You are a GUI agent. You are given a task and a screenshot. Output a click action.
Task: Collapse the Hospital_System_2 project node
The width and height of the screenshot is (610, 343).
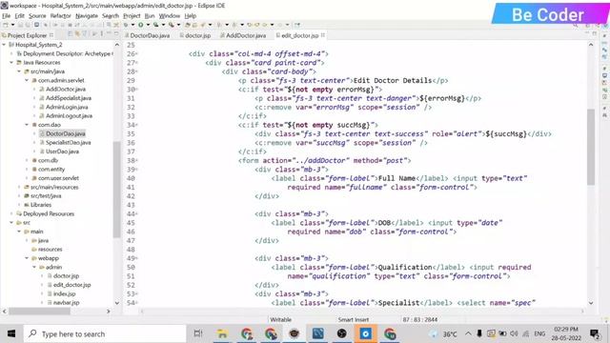point(4,45)
